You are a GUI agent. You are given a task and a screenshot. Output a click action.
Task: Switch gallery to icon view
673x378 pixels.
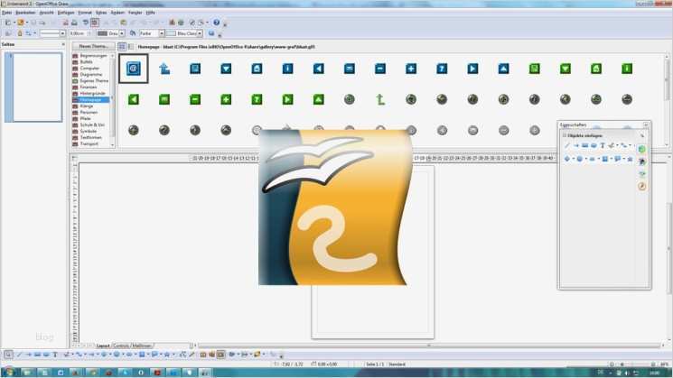122,46
